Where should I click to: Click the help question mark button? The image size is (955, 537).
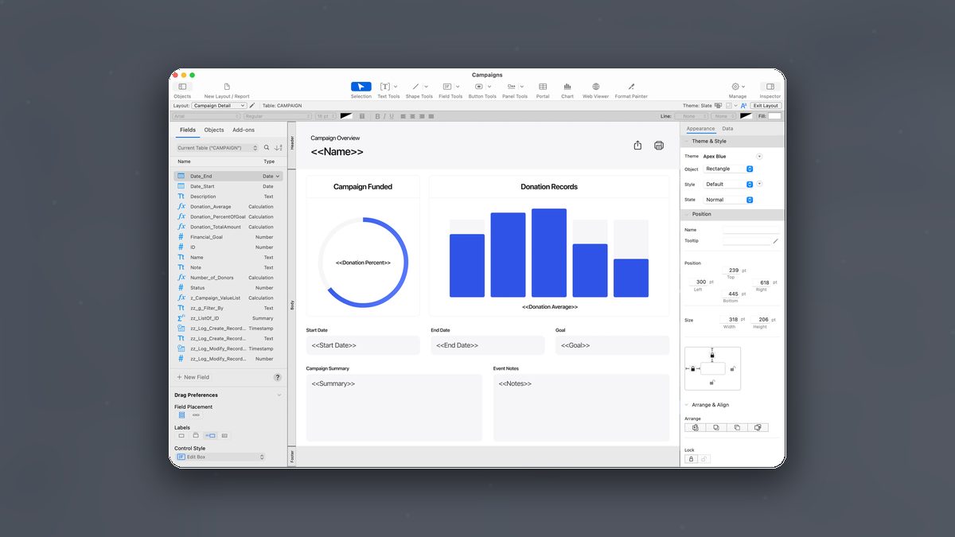(x=278, y=377)
